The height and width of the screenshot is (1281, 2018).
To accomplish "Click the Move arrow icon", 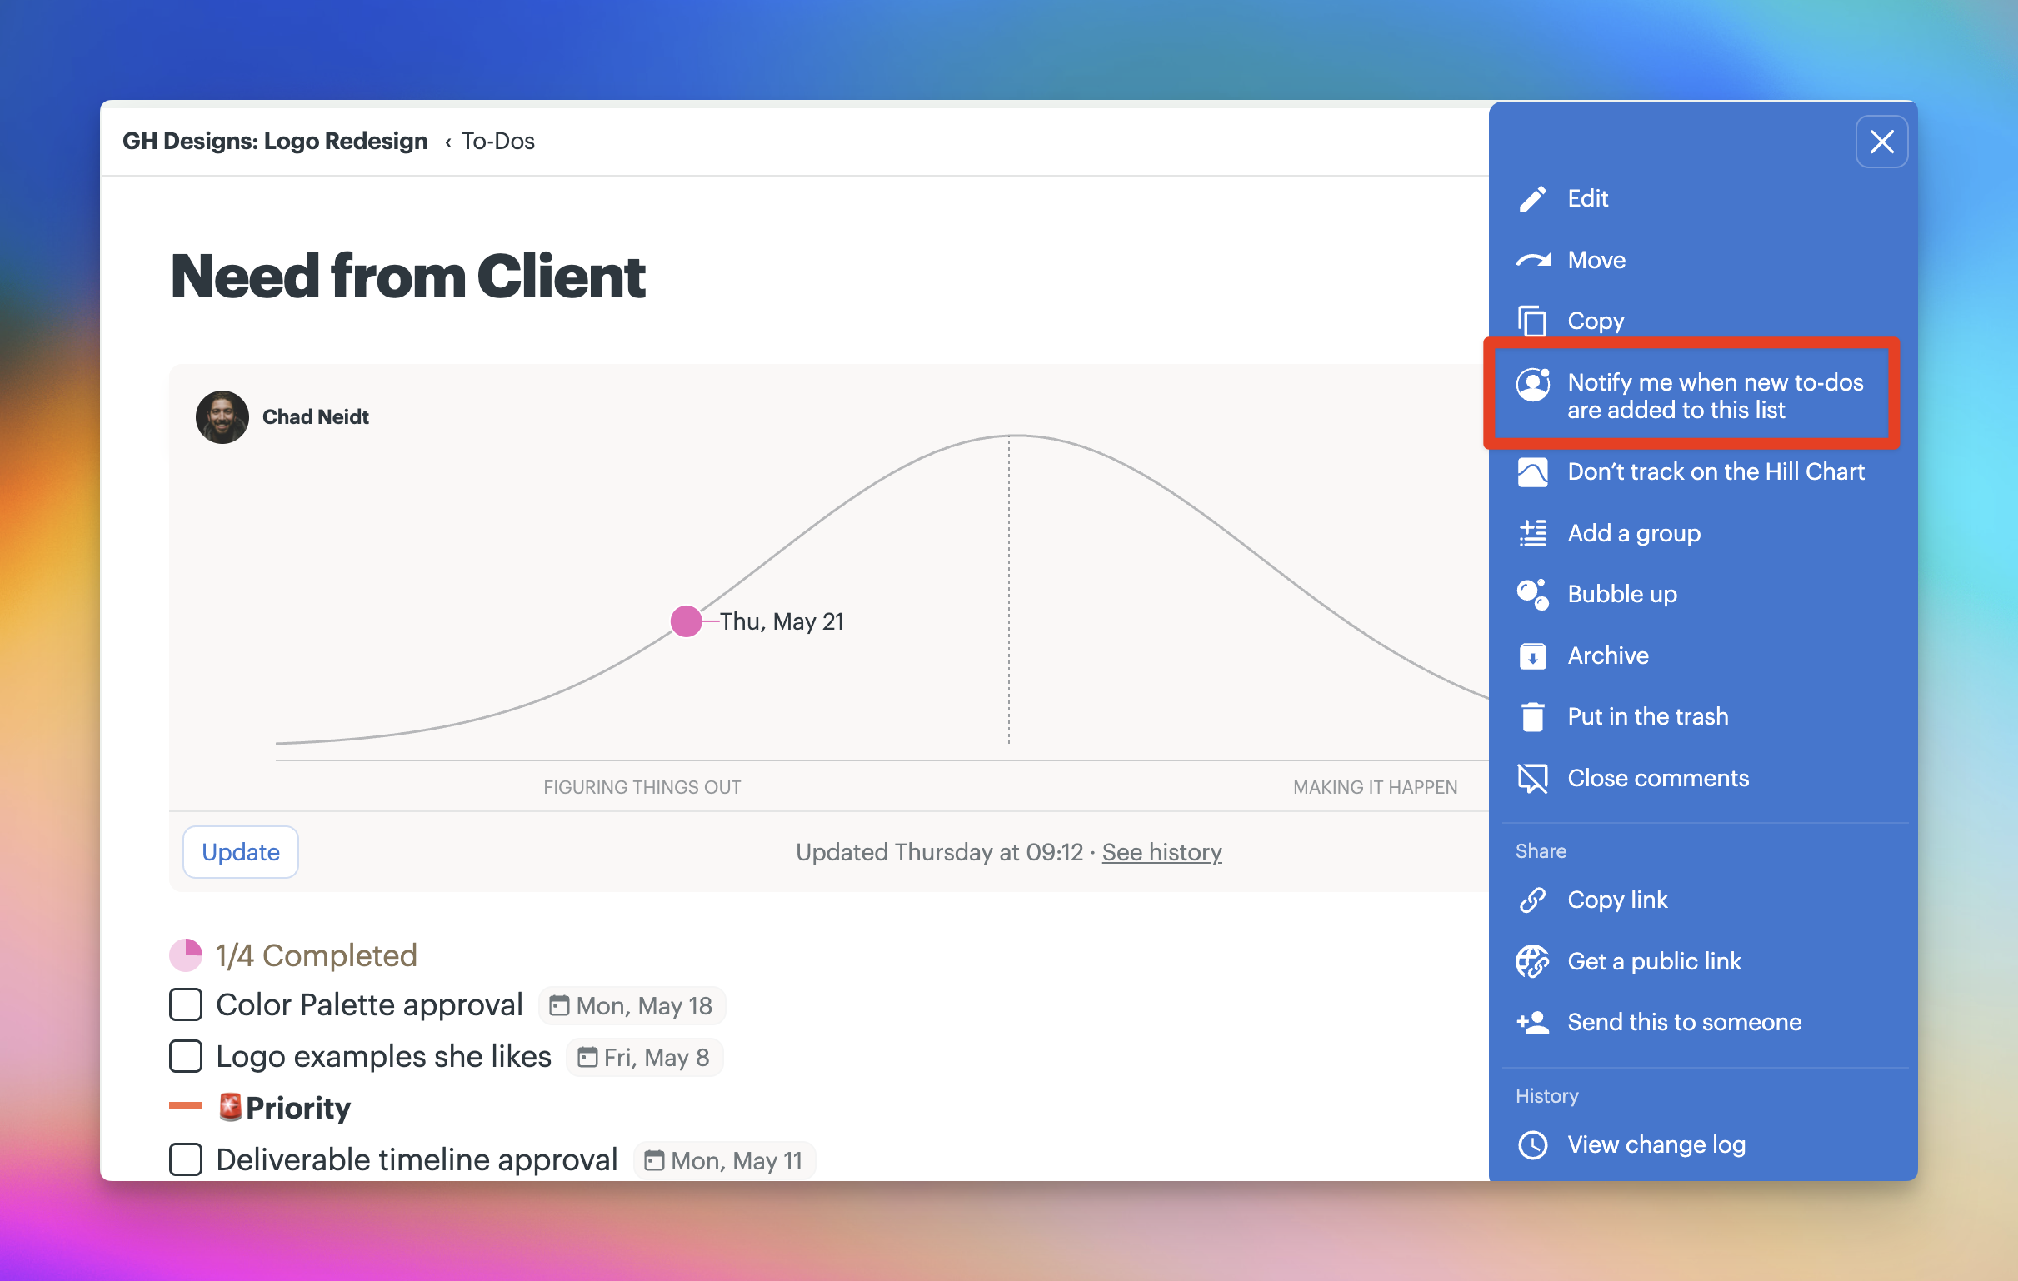I will pyautogui.click(x=1533, y=260).
